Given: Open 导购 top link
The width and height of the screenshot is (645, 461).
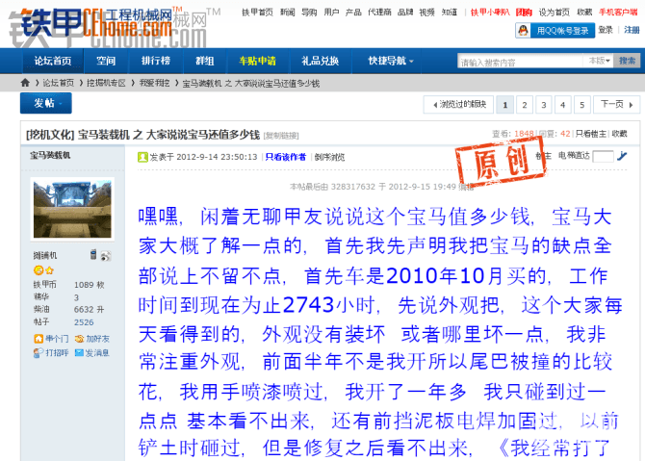Looking at the screenshot, I should [309, 13].
